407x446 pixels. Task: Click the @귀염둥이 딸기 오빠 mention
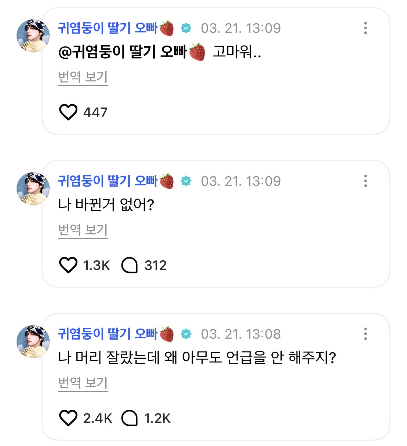click(131, 52)
